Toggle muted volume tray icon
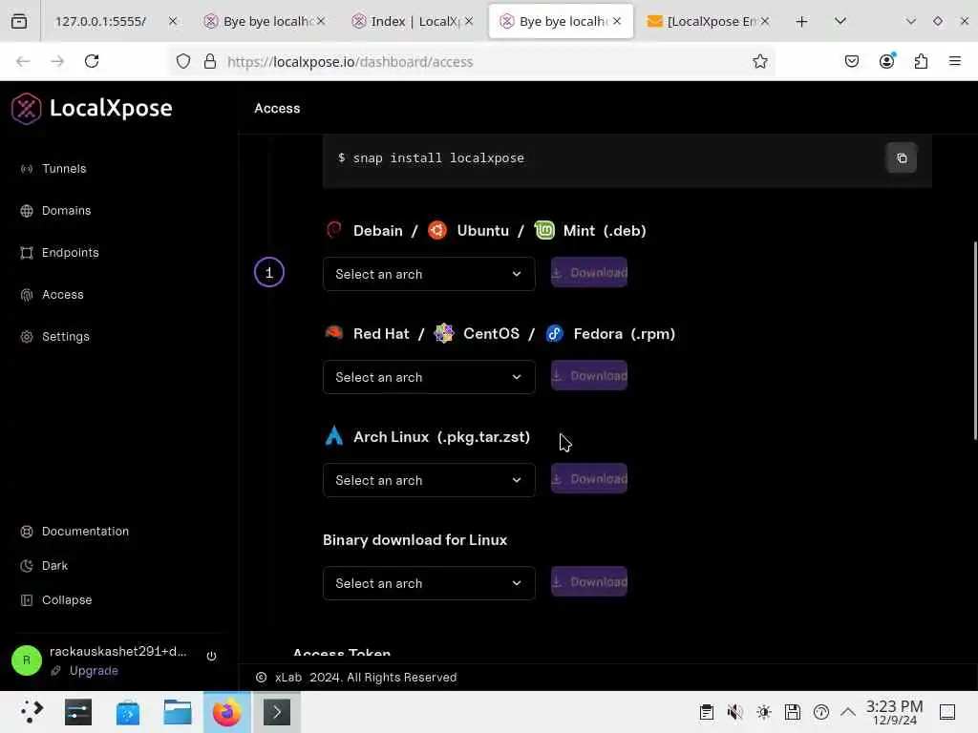978x733 pixels. click(735, 712)
